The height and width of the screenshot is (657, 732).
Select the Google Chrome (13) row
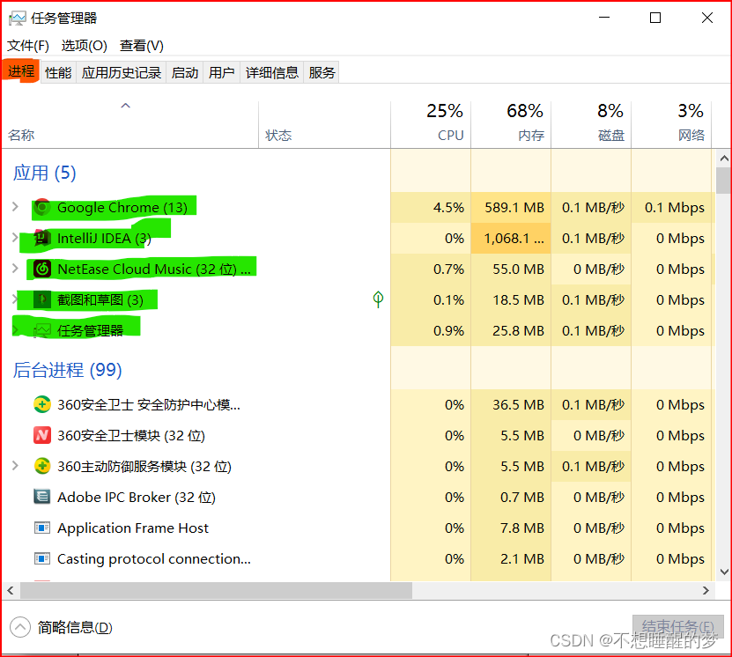tap(358, 207)
